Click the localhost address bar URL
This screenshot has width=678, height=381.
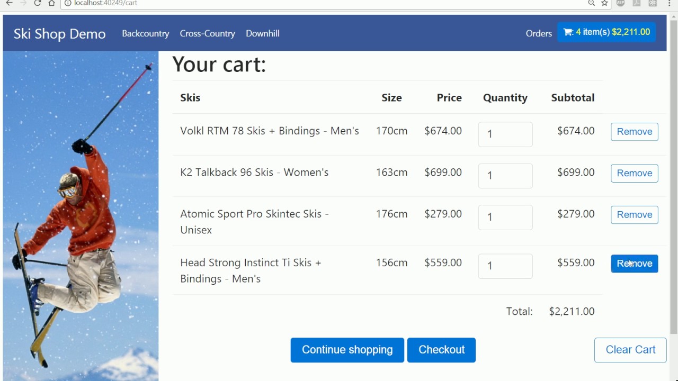(105, 3)
